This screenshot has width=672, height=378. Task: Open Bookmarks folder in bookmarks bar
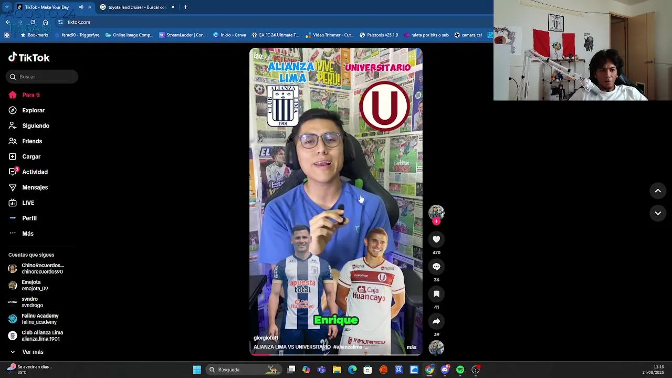[34, 35]
